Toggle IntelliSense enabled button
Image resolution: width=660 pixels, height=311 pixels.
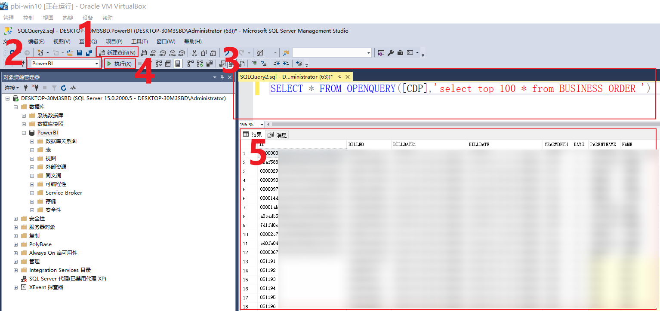pos(177,64)
